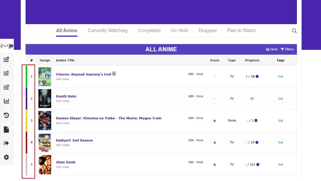Click red status bar for Haikyu!! row
Image resolution: width=321 pixels, height=181 pixels.
pos(26,143)
